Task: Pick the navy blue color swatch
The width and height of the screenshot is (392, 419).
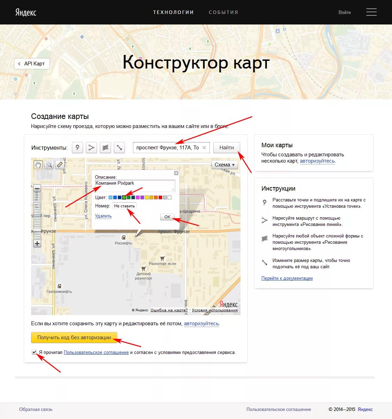Action: (119, 198)
